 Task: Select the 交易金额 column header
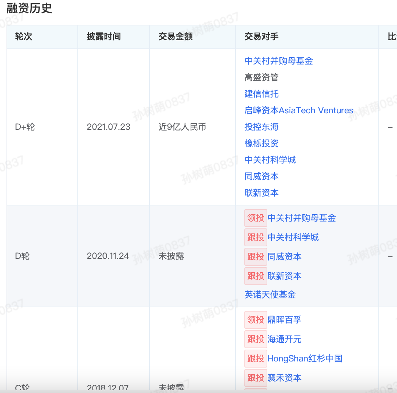[176, 37]
